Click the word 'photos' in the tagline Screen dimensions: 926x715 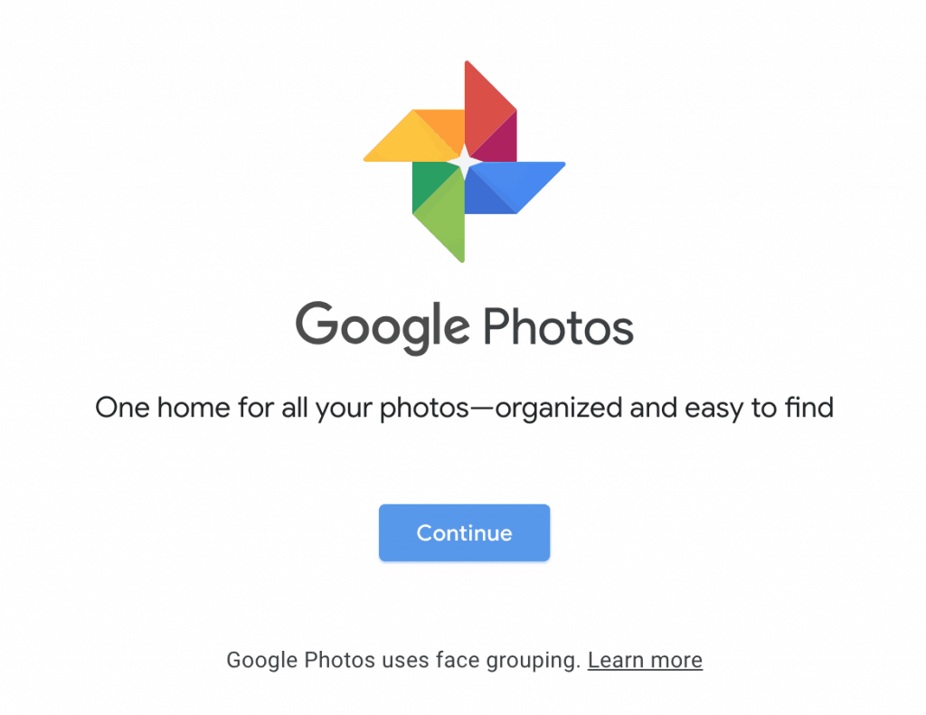click(x=424, y=409)
